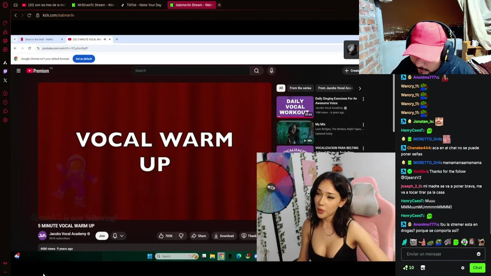Select the Isabmariin Stream tab
Screen dimensions: 491x276
click(191, 5)
